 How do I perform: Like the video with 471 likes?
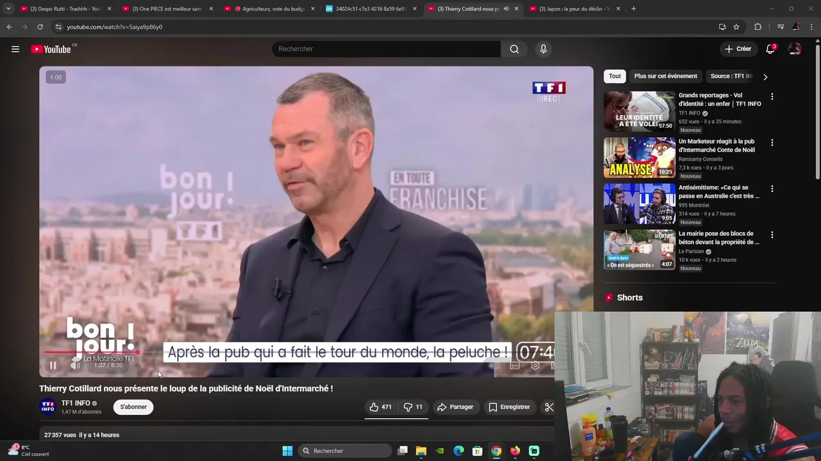tap(380, 407)
